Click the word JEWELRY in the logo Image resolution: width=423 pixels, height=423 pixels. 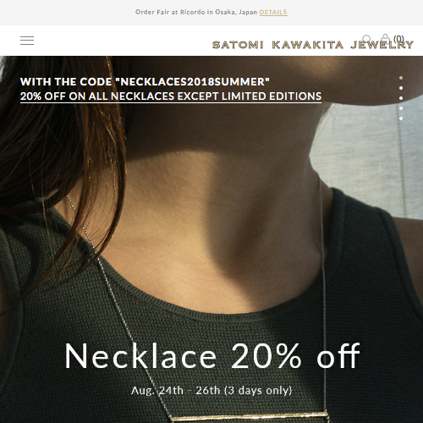382,45
